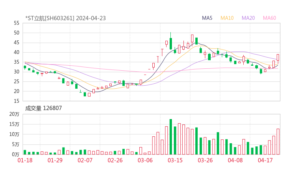The image size is (284, 169).
Task: Click the final red volume bar
Action: point(278,142)
